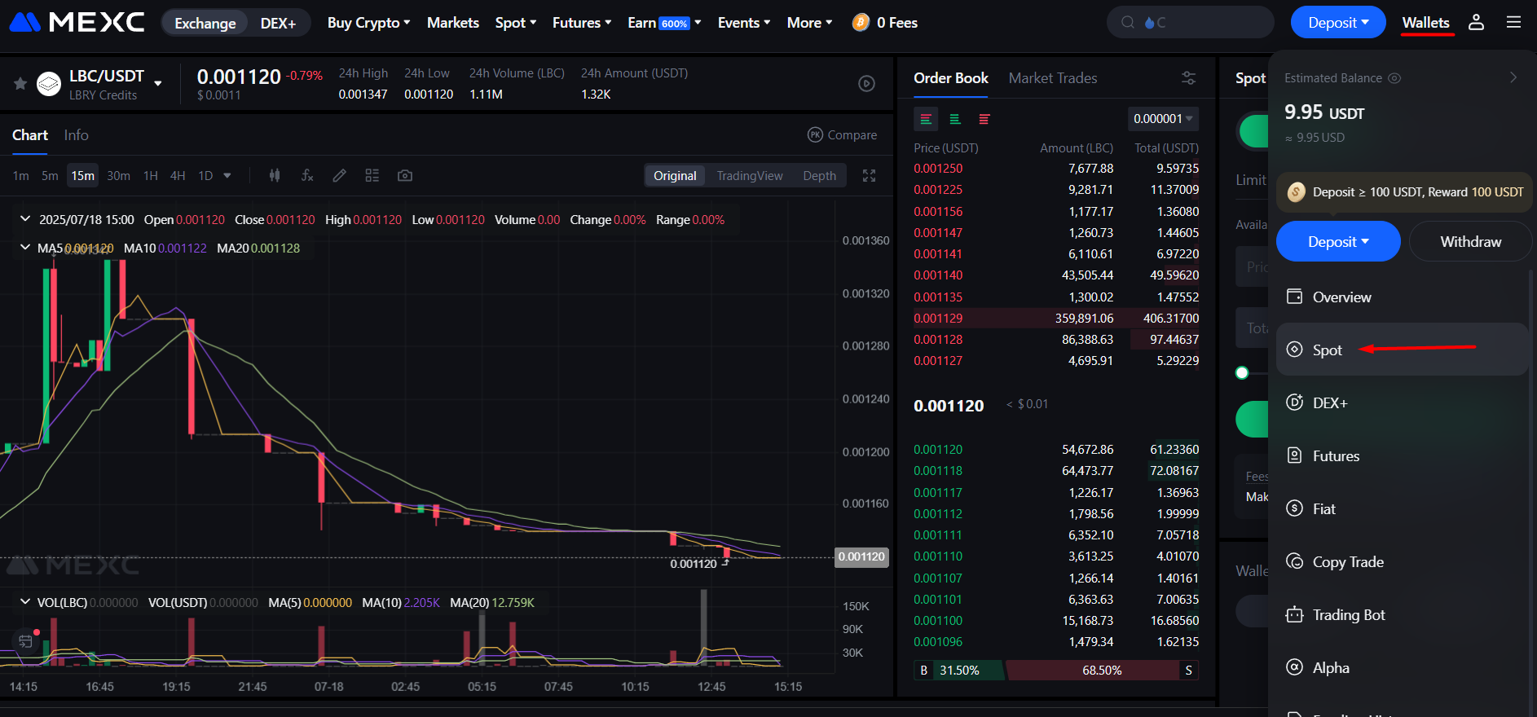This screenshot has height=717, width=1537.
Task: Select the drawing pencil tool
Action: 340,175
